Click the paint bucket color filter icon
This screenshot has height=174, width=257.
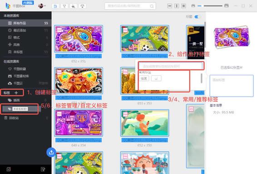pyautogui.click(x=73, y=6)
